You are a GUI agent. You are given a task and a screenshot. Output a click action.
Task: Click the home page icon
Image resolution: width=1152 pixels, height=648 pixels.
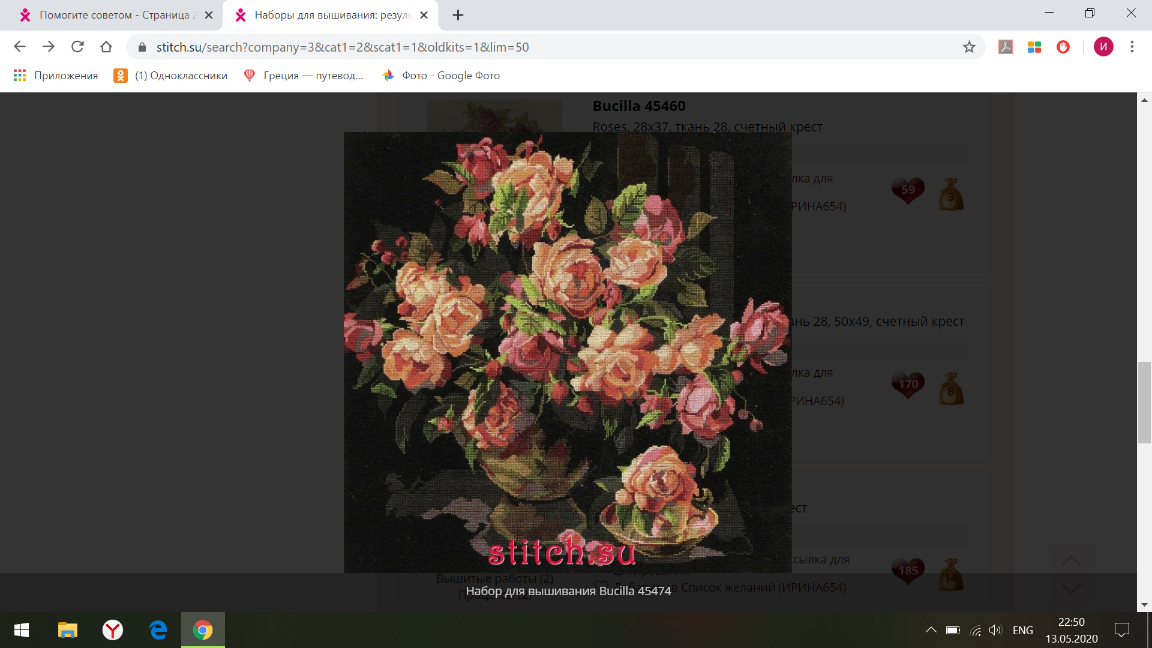(106, 47)
